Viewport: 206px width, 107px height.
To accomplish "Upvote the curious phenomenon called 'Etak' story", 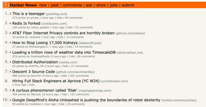I will (11, 91).
